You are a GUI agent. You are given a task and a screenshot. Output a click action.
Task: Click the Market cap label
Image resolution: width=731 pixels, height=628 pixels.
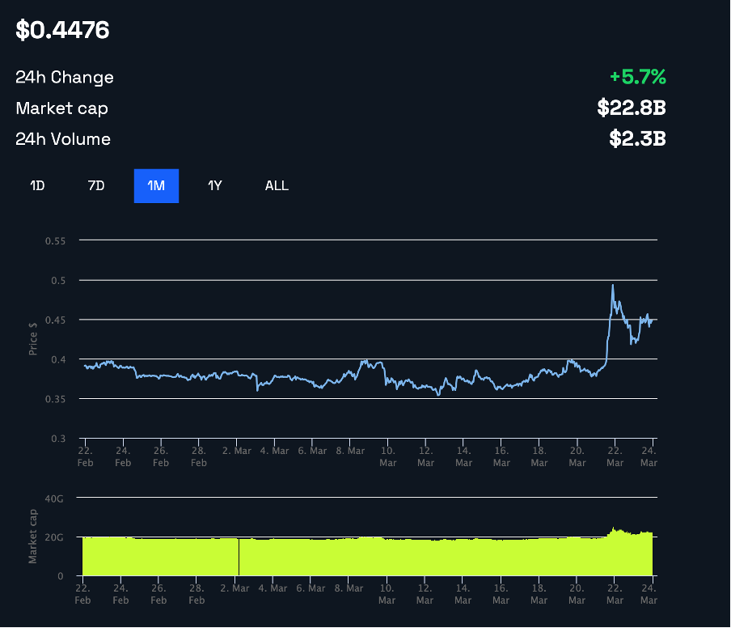(61, 108)
